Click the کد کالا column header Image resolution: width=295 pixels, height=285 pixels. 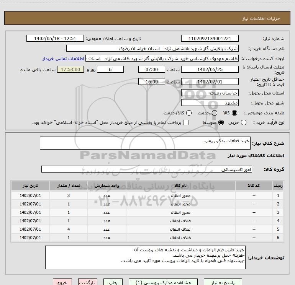point(254,186)
